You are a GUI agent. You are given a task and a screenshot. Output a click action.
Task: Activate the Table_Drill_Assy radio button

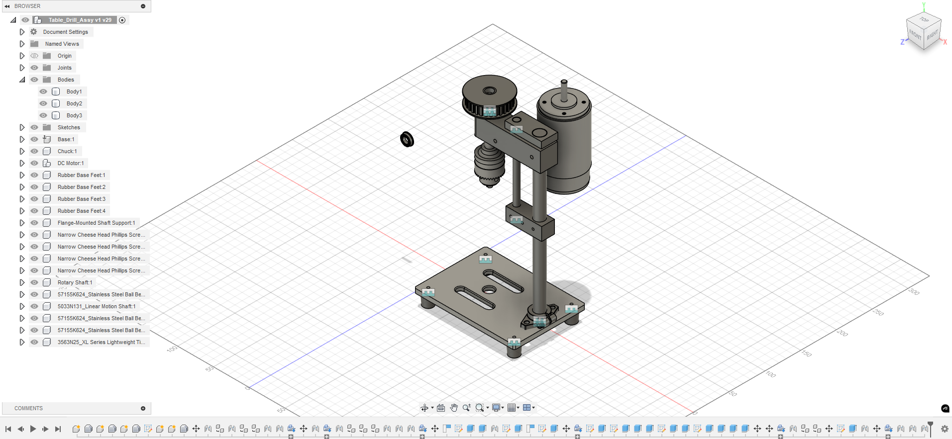[122, 20]
